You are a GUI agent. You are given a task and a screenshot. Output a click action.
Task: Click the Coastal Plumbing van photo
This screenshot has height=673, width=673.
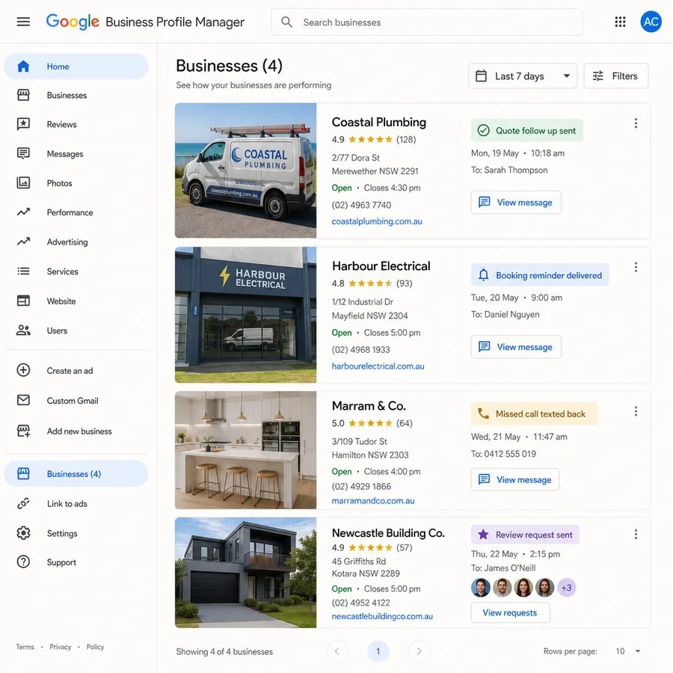coord(245,170)
